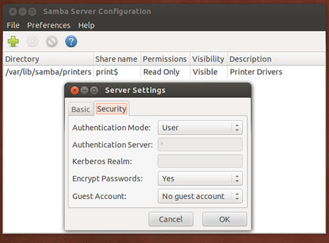329x243 pixels.
Task: Click the grayed gear share properties icon
Action: tap(32, 41)
